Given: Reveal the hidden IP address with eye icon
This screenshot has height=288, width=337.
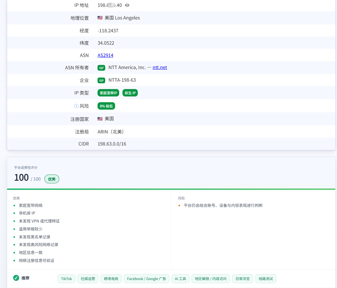Looking at the screenshot, I should click(x=127, y=5).
